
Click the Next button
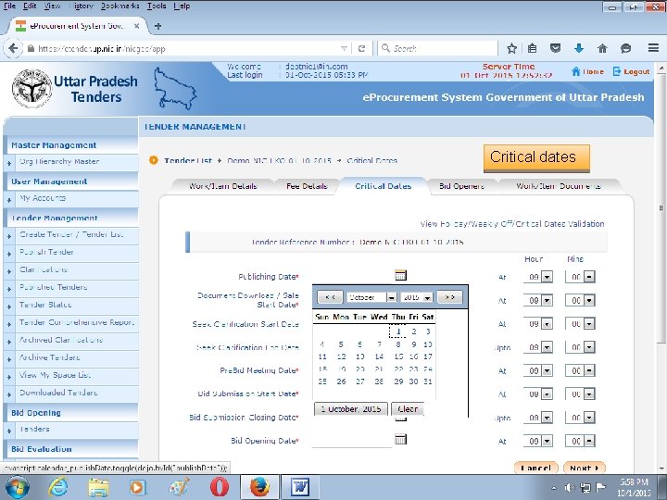(584, 468)
